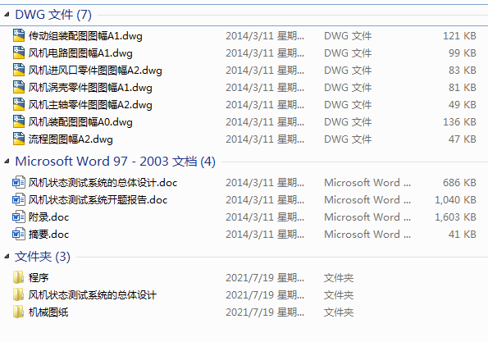Click the Word icon of 附录.doc
The height and width of the screenshot is (342, 488).
click(19, 217)
